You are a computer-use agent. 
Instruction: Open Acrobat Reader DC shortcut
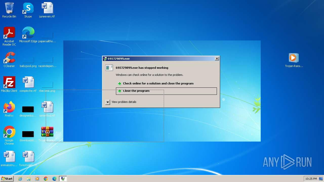coord(9,36)
